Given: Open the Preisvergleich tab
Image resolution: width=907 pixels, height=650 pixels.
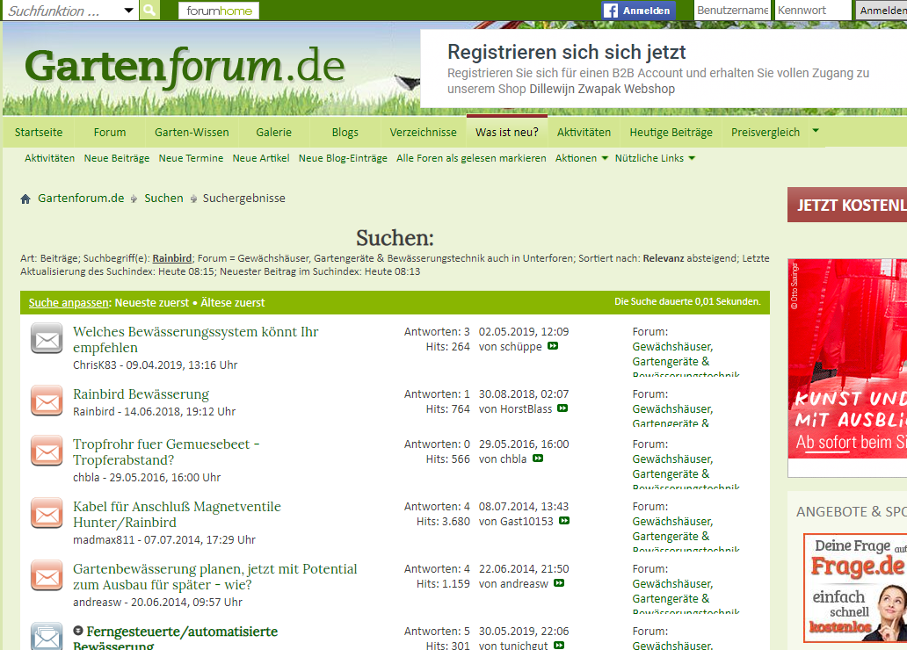Looking at the screenshot, I should coord(765,132).
